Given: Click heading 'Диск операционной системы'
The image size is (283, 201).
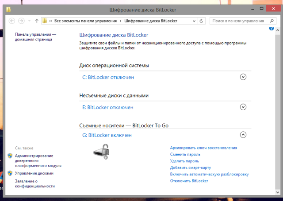Looking at the screenshot, I should point(114,65).
